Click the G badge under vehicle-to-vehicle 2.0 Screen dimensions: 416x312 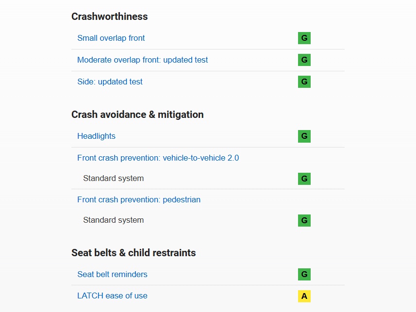pos(304,179)
